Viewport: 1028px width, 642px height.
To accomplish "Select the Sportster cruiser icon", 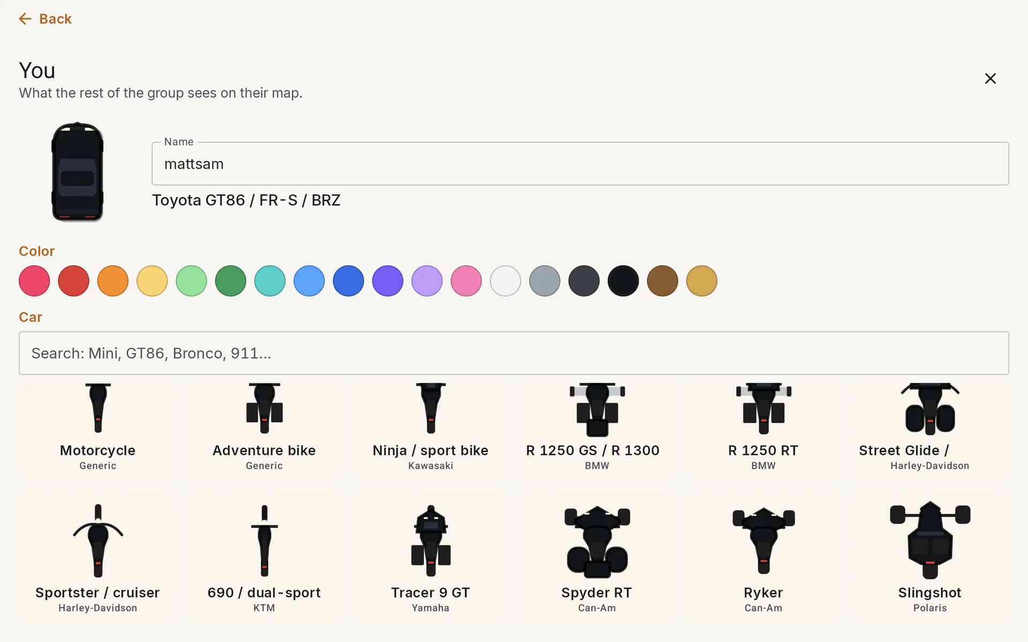I will coord(98,540).
